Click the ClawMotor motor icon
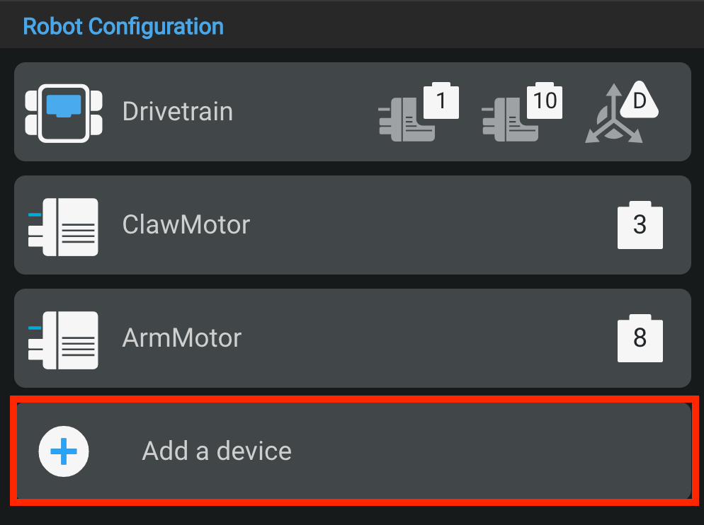 [64, 224]
